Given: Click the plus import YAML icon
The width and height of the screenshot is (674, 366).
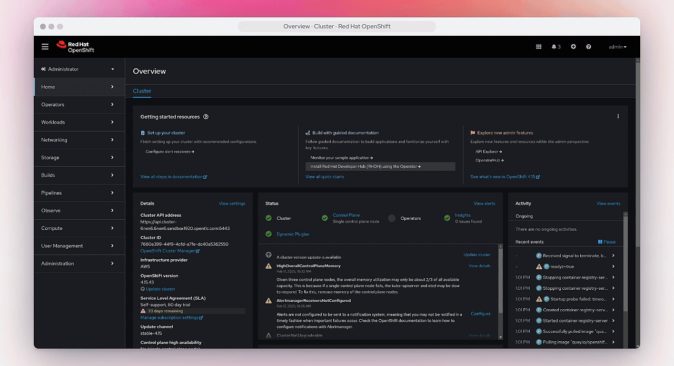Looking at the screenshot, I should [573, 47].
